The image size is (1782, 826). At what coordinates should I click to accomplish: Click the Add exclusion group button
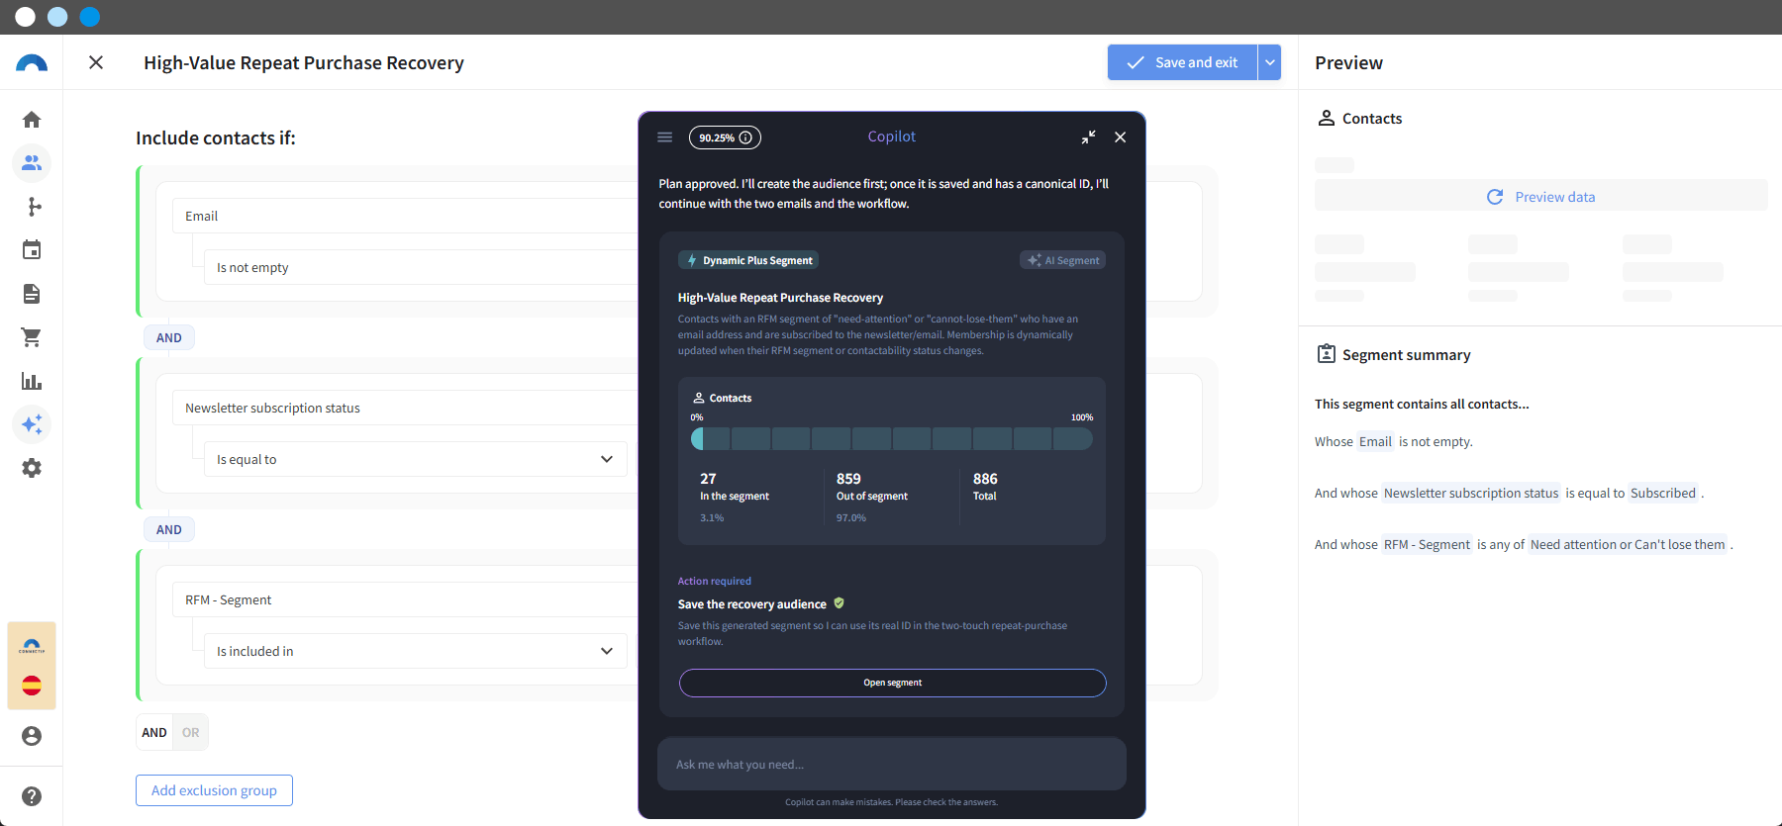(x=214, y=790)
